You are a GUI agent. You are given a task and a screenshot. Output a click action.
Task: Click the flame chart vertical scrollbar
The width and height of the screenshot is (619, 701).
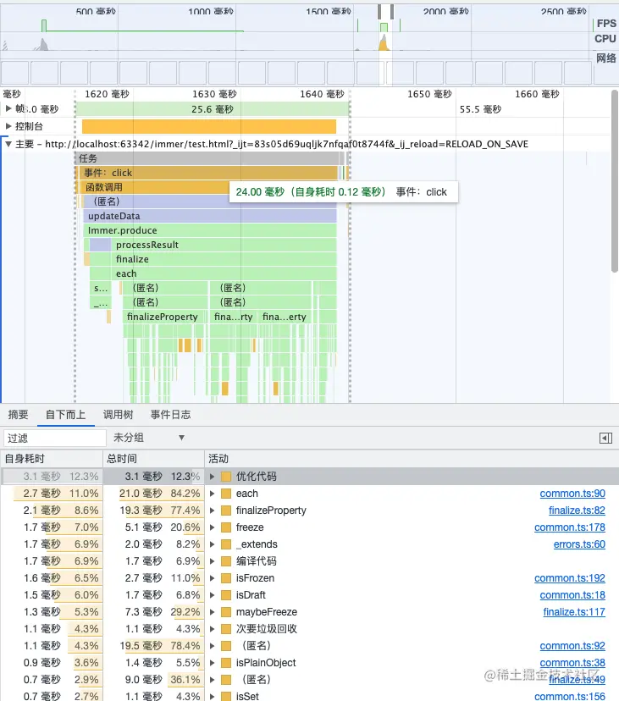click(x=615, y=181)
